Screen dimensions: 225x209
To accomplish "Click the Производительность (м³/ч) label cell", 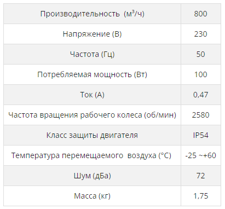I will click(x=92, y=14).
